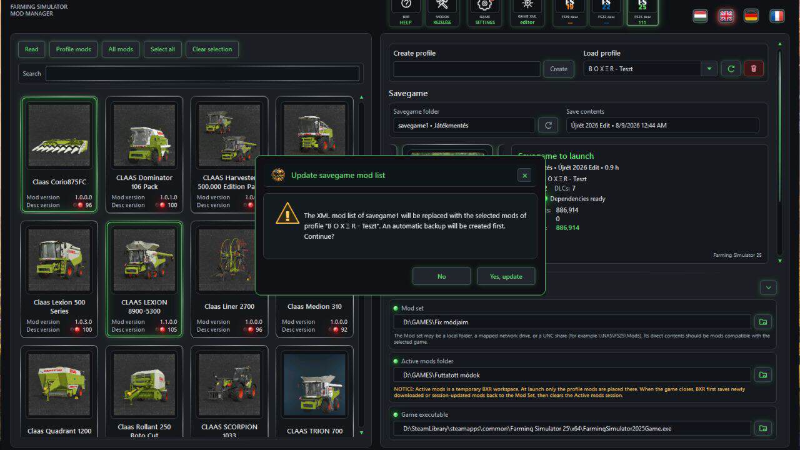This screenshot has width=800, height=450.
Task: Select the CLAAS Harvester 500.000 Edition card
Action: [229, 154]
